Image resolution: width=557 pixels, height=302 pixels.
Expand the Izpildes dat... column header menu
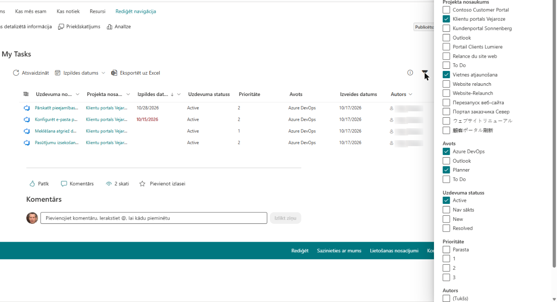(179, 94)
